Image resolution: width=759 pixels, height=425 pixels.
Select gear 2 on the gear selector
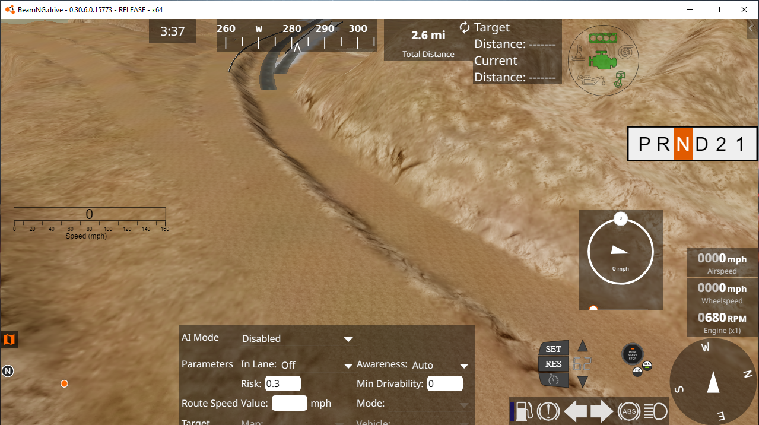click(x=721, y=144)
